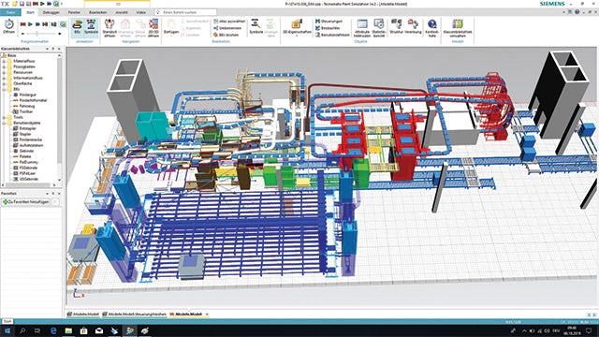Viewport: 599px width, 337px height.
Task: Expand the Flüssigkeiten folder
Action: 4,66
